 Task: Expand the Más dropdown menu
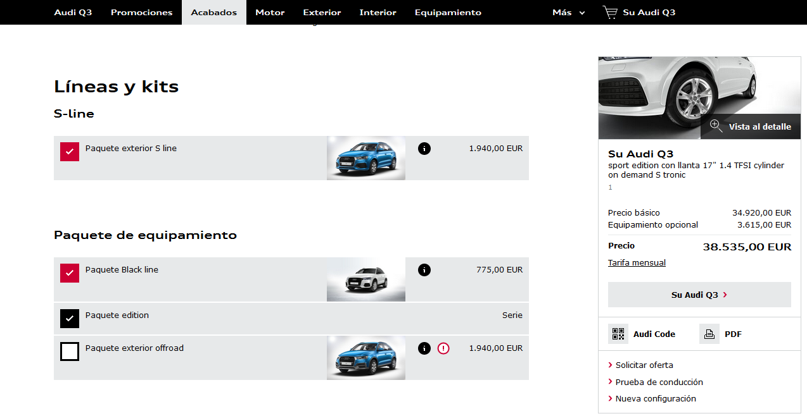click(568, 12)
